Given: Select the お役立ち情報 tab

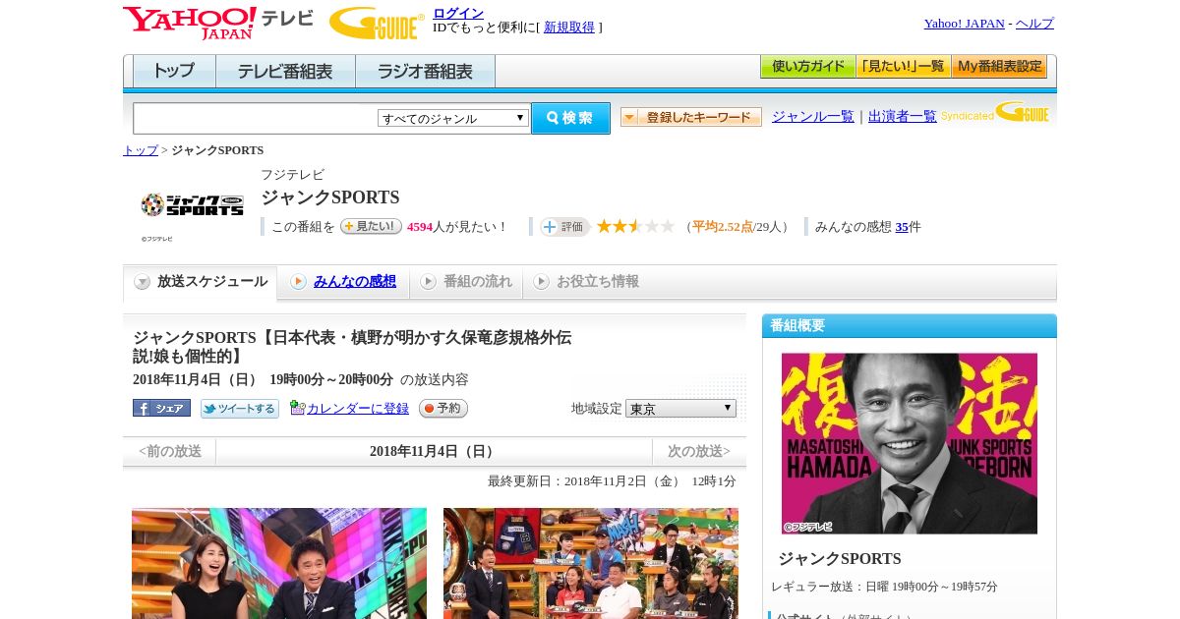Looking at the screenshot, I should (587, 282).
